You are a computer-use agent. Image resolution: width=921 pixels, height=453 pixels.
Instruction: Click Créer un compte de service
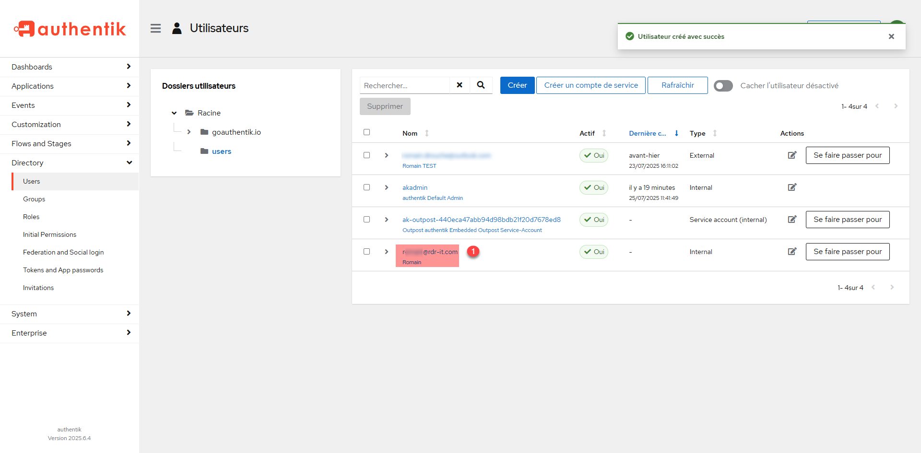tap(590, 85)
